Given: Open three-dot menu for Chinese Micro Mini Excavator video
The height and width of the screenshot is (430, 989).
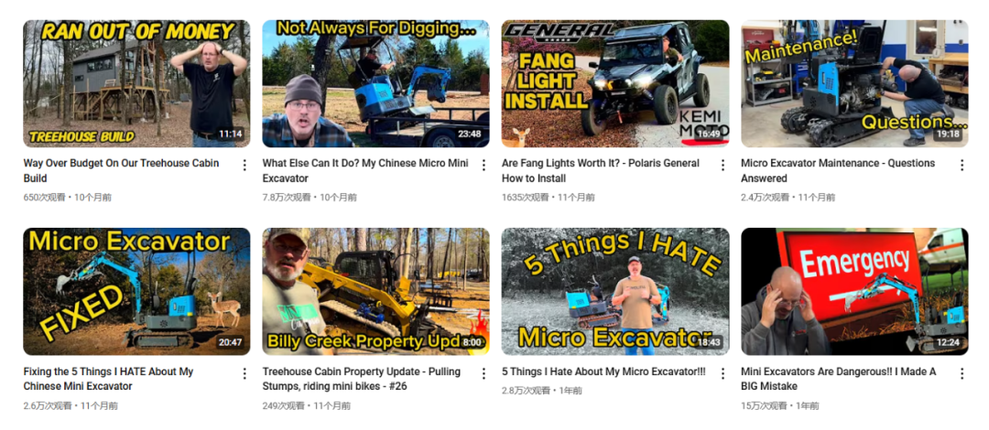Looking at the screenshot, I should [x=484, y=166].
